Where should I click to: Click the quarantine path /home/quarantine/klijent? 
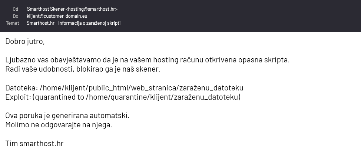click(x=162, y=97)
